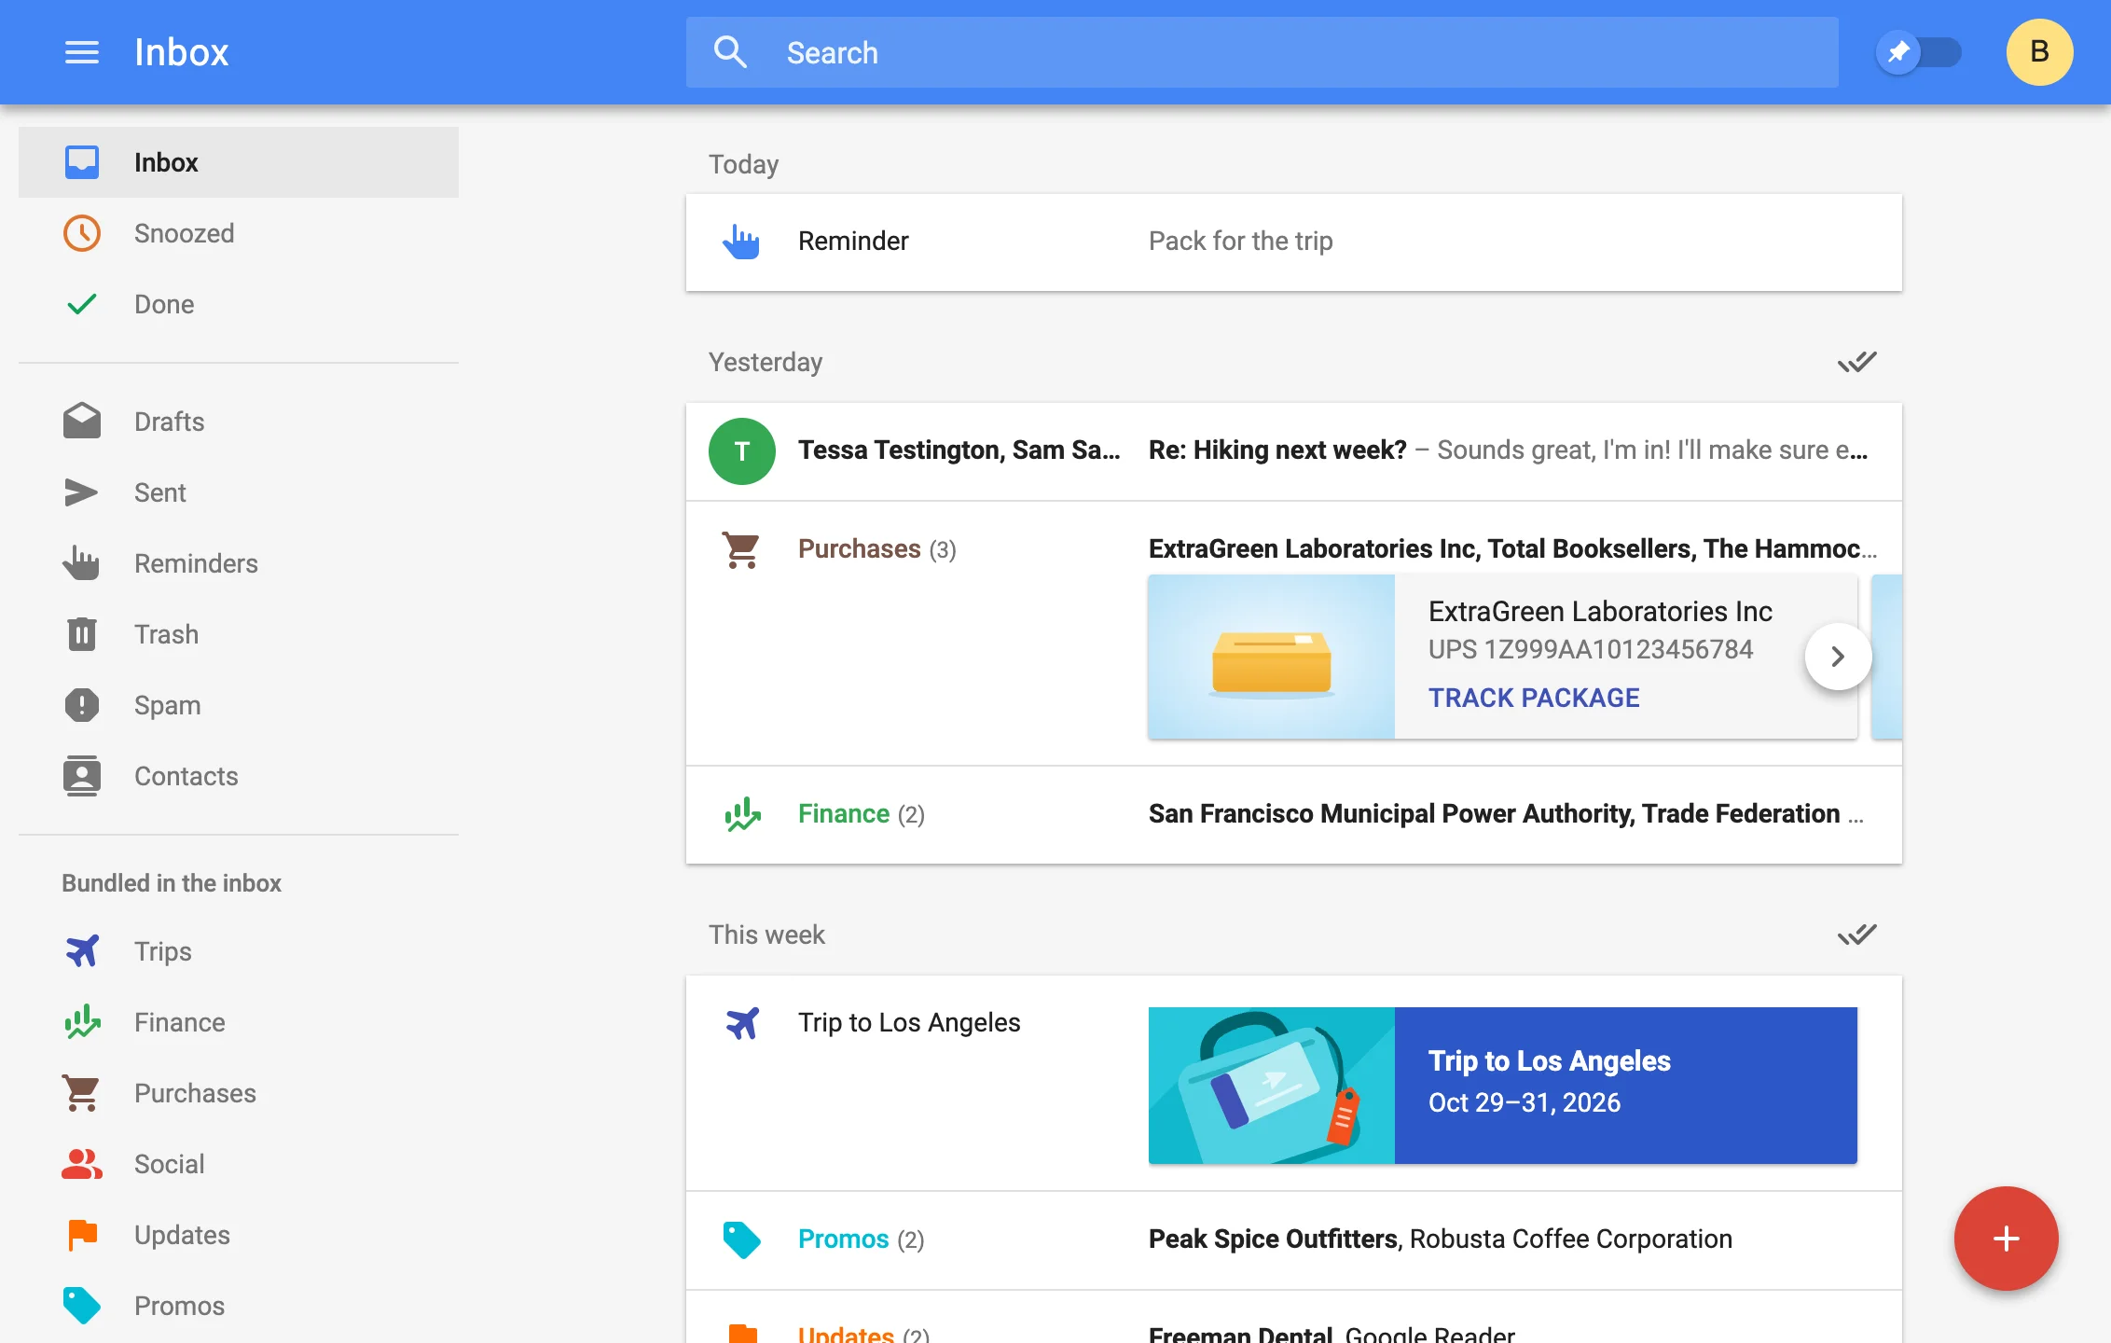Click the Purchases cart icon in sidebar
Viewport: 2111px width, 1343px height.
[82, 1093]
